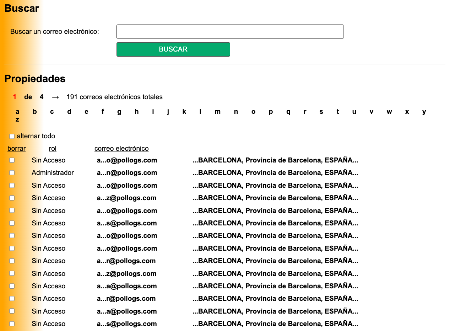This screenshot has height=331, width=450.
Task: Check the box next to the Administrador row
Action: [12, 172]
